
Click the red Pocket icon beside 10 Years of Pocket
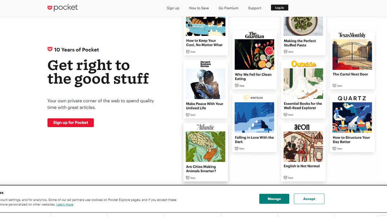pyautogui.click(x=50, y=49)
